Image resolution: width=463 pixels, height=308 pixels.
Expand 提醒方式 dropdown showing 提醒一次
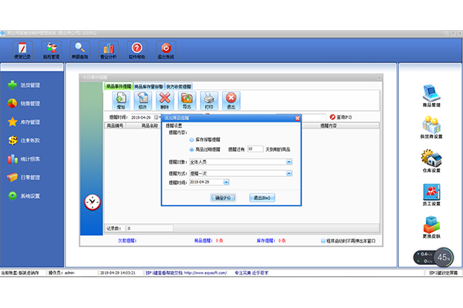pyautogui.click(x=289, y=173)
